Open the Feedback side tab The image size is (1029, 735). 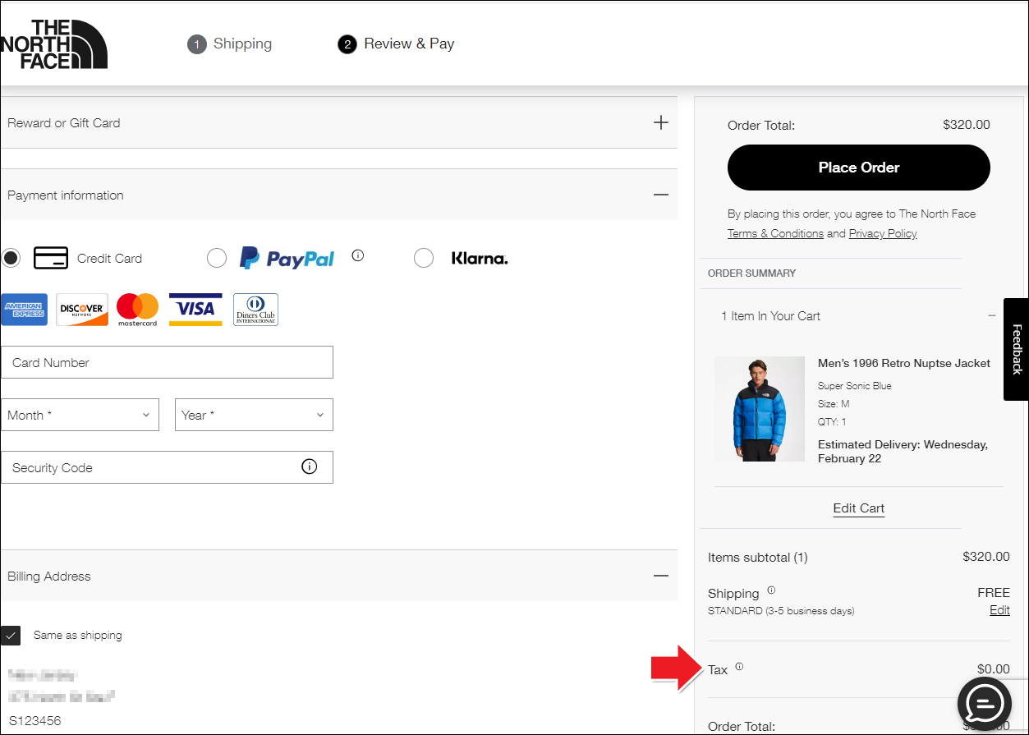pyautogui.click(x=1017, y=349)
